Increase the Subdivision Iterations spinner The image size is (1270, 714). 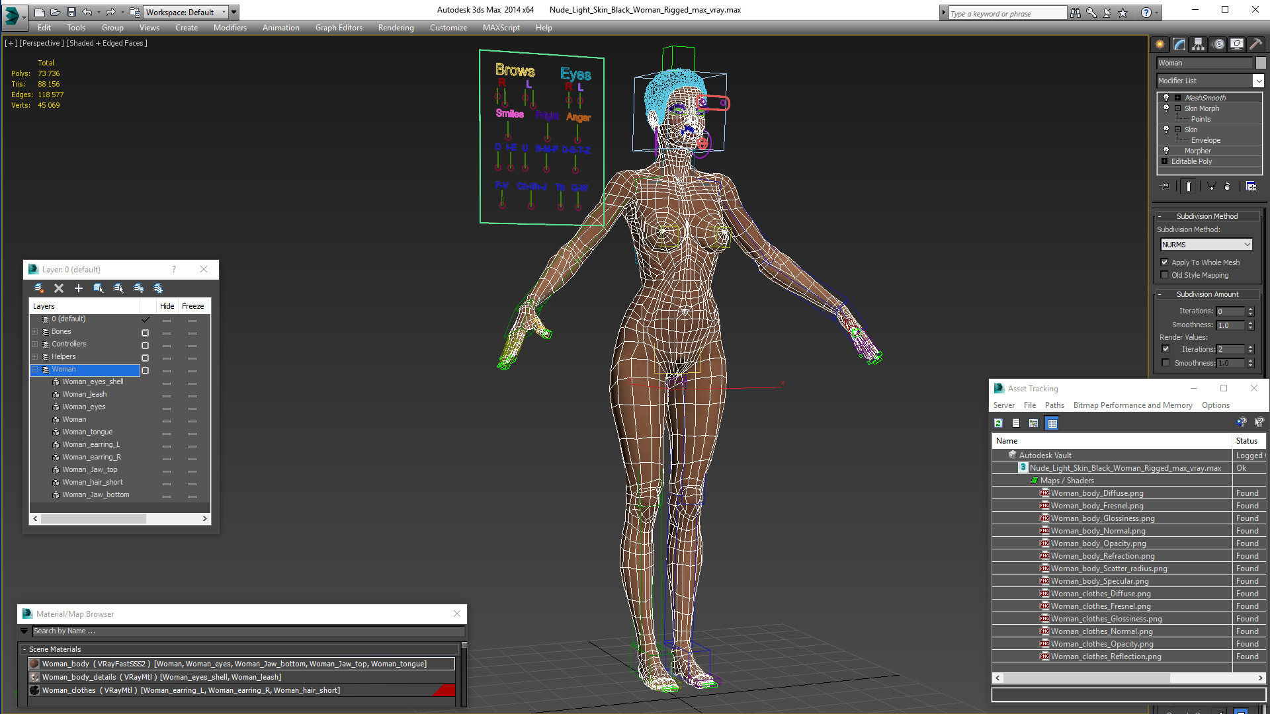click(1250, 309)
